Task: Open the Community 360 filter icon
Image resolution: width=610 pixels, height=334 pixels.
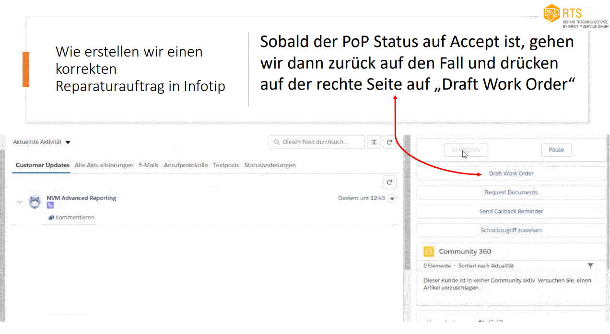Action: coord(590,265)
